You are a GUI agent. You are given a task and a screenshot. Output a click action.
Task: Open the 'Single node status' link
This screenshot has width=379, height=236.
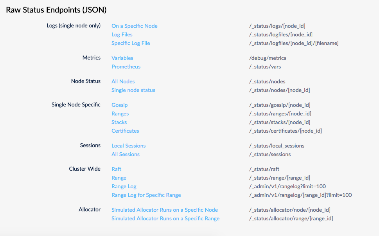click(133, 90)
